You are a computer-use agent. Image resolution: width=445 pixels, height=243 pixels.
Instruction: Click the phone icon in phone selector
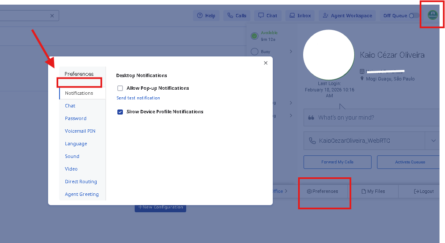pyautogui.click(x=312, y=141)
